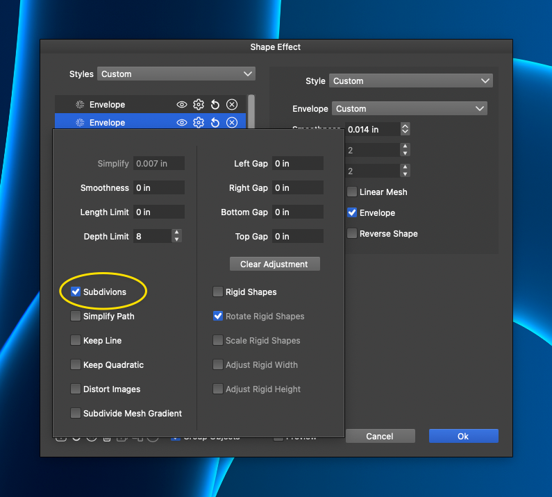This screenshot has height=497, width=552.
Task: Enable the Rigid Shapes option
Action: coord(218,292)
